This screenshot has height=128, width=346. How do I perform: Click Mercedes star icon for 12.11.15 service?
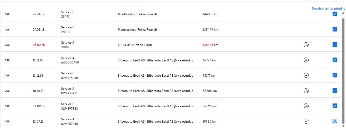[306, 60]
